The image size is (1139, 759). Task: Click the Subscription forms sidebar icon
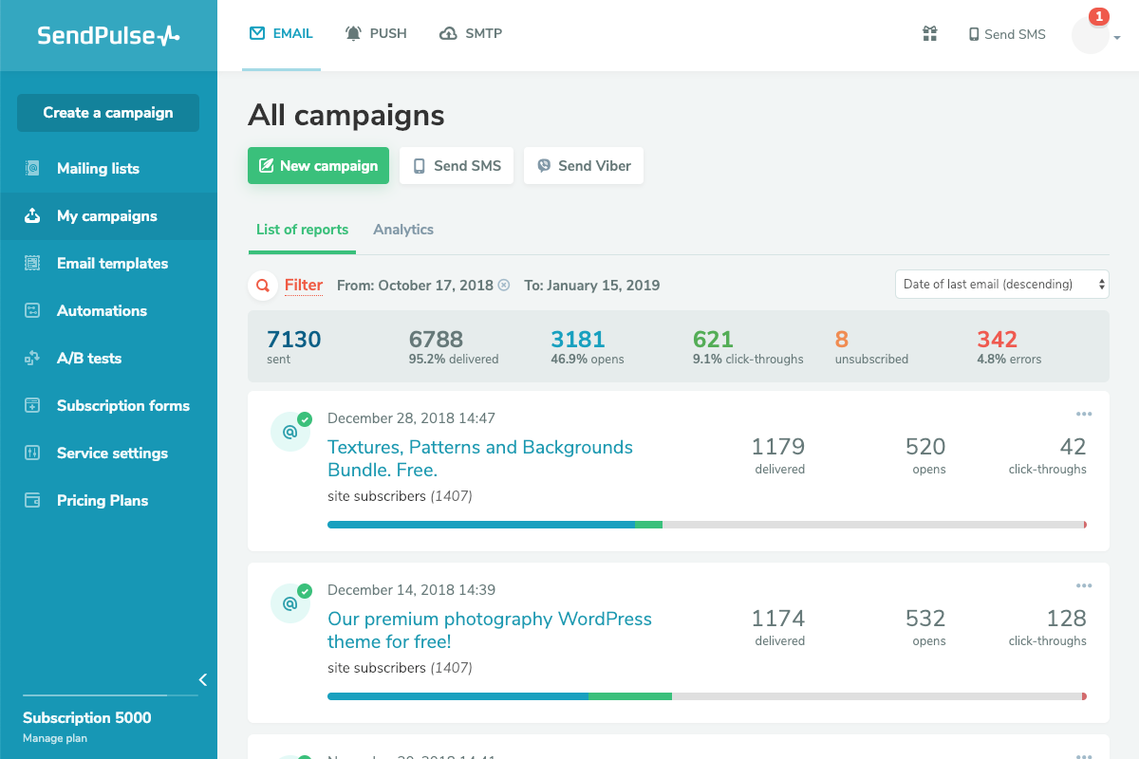point(32,406)
